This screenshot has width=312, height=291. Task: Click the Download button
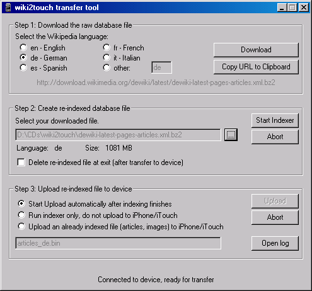tap(256, 50)
